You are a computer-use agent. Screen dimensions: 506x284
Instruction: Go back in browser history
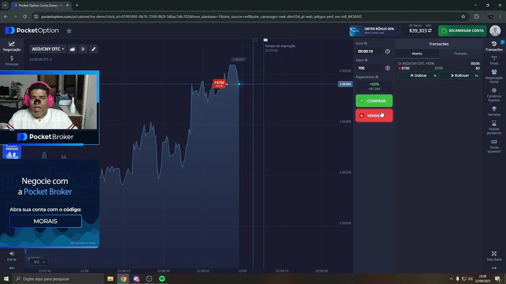coord(6,17)
